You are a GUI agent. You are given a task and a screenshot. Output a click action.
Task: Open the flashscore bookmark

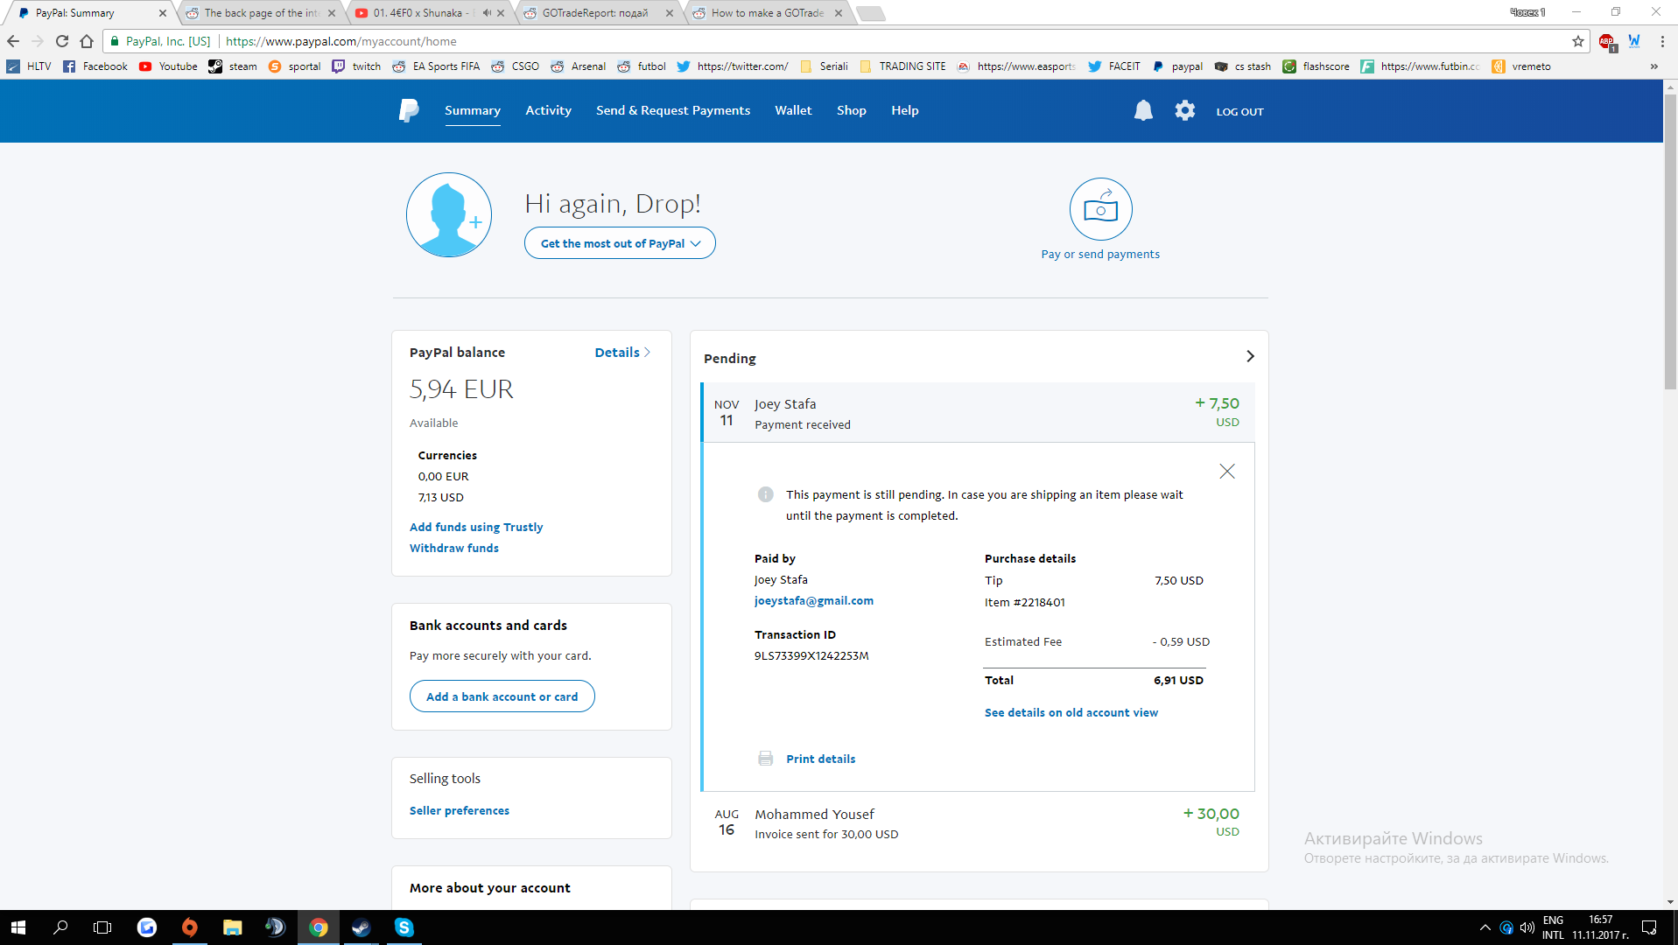(1316, 66)
